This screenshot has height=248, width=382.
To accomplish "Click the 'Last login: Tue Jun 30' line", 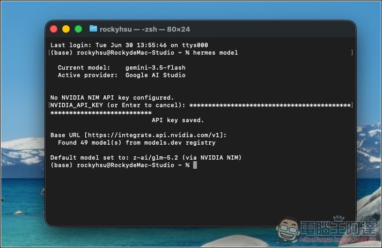I will [129, 45].
